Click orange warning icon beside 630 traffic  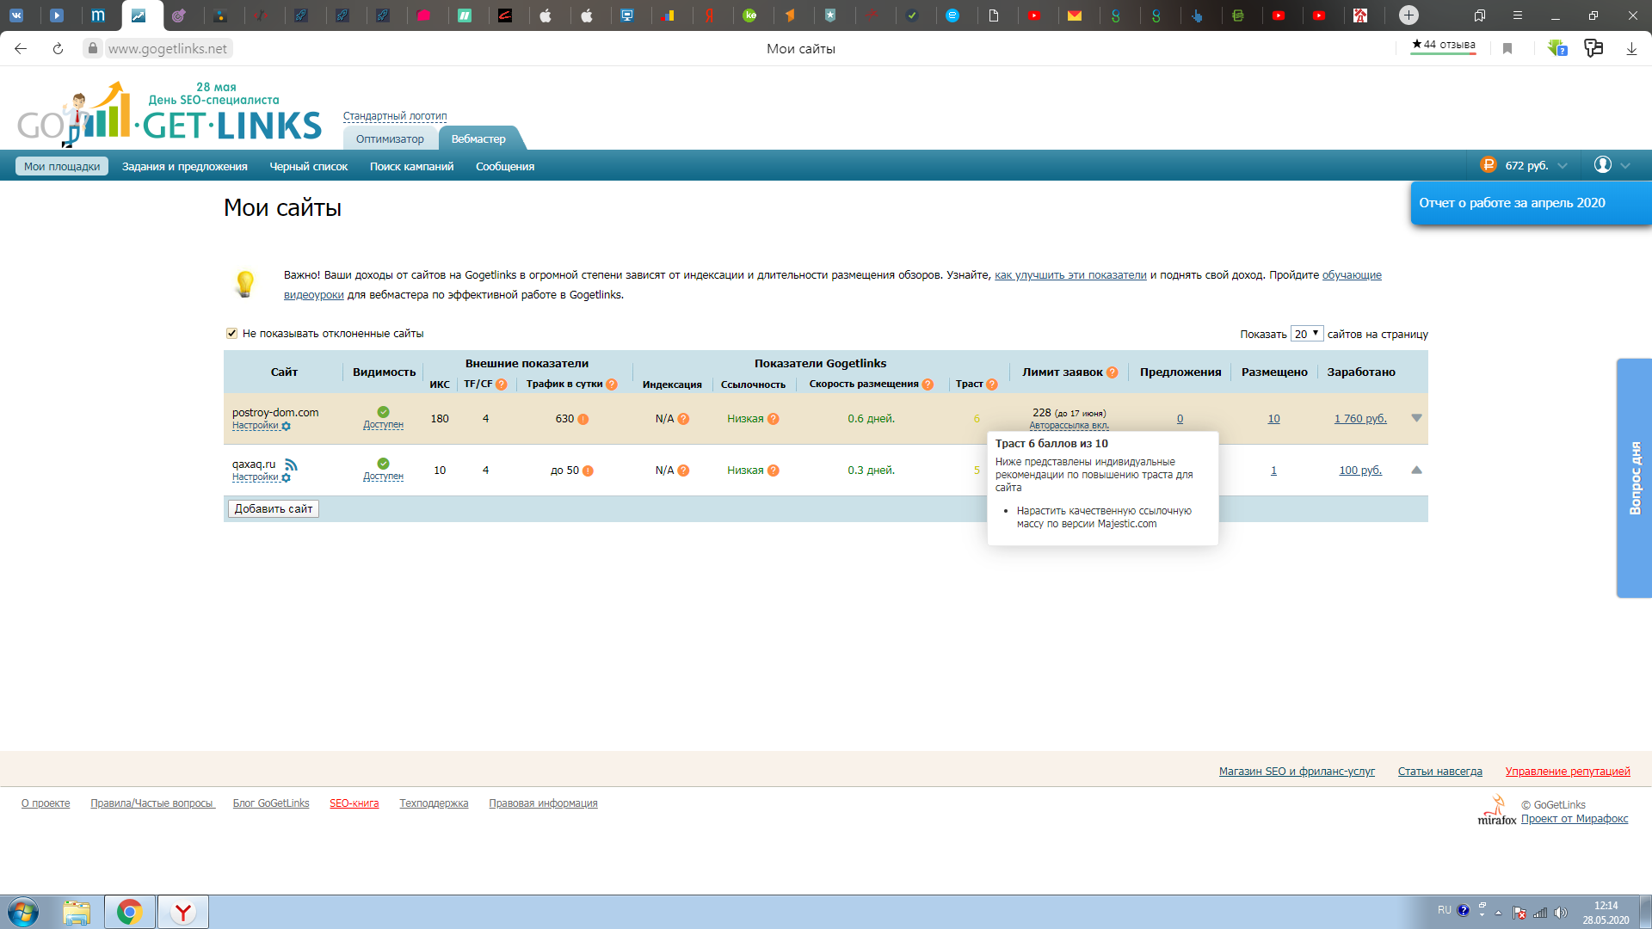tap(583, 420)
